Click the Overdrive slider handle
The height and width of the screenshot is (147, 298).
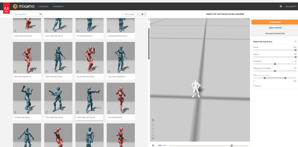[x=275, y=64]
